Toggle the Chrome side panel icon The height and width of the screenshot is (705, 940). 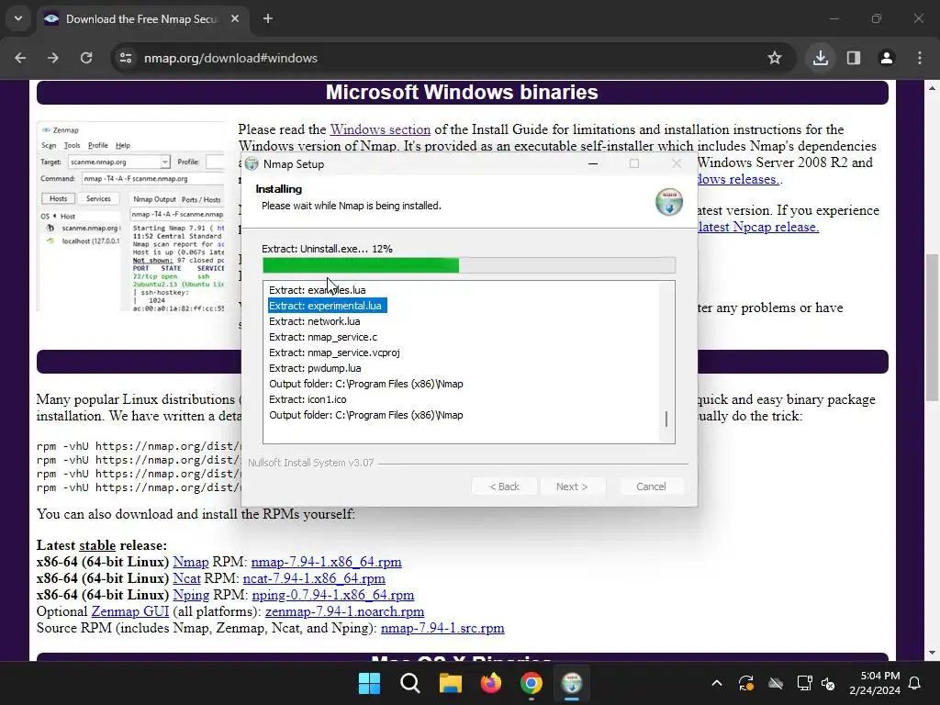tap(854, 58)
